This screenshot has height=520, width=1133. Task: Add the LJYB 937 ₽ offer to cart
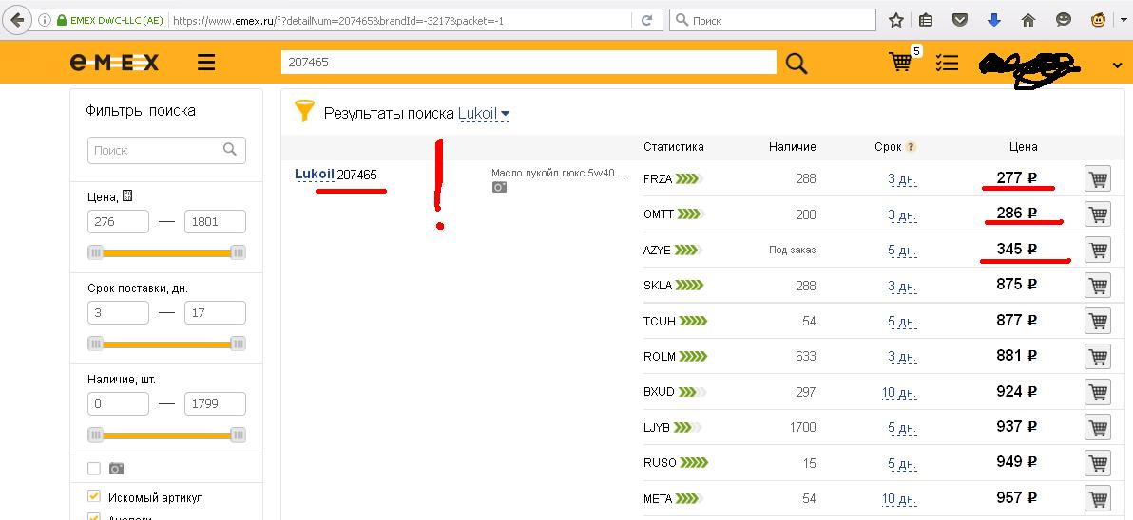1098,427
